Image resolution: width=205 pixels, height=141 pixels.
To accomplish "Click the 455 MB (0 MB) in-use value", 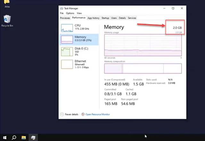I will tap(117, 84).
